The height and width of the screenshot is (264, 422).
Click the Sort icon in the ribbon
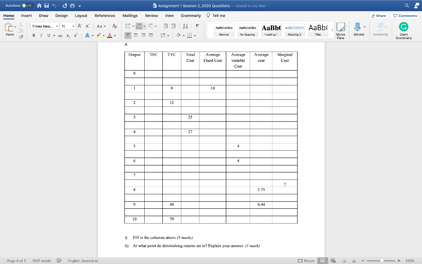tap(185, 26)
